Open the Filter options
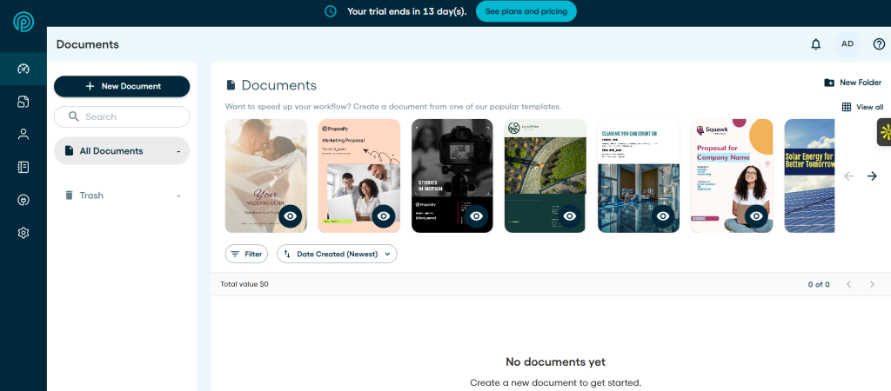Viewport: 891px width, 391px height. coord(246,255)
